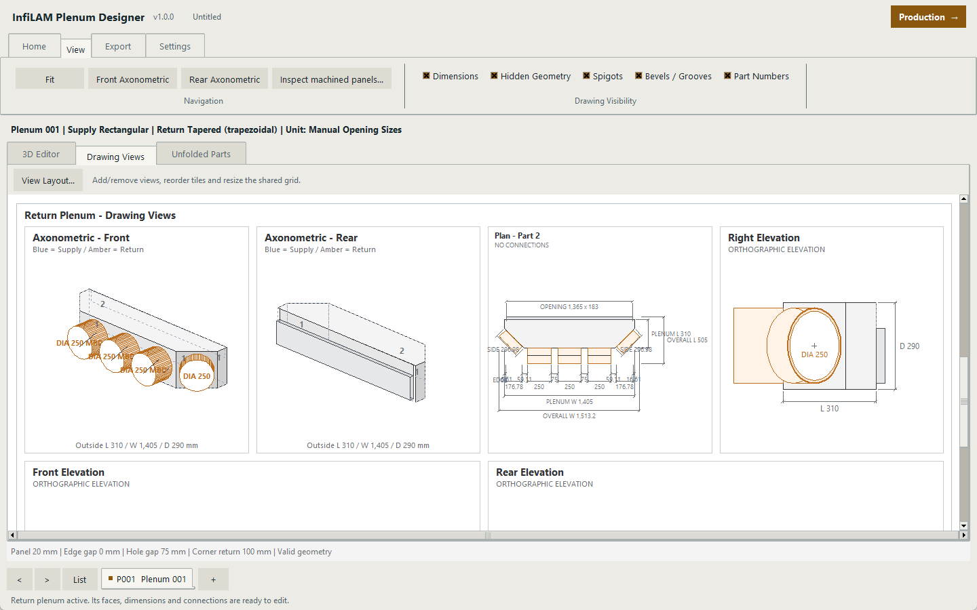This screenshot has height=610, width=977.
Task: Select the P001 Plenum 001 tab
Action: click(x=147, y=579)
